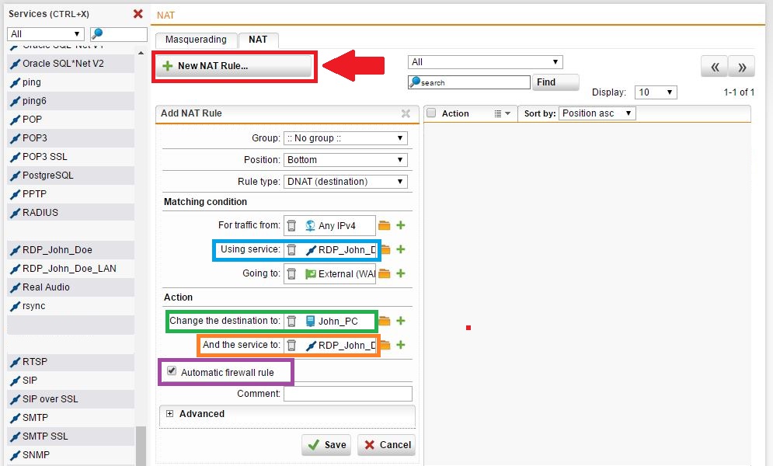Click Services list scroll-up arrow

click(x=141, y=53)
